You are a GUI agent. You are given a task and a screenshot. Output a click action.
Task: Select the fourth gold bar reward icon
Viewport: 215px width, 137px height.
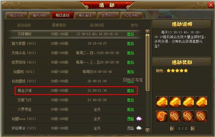202,102
